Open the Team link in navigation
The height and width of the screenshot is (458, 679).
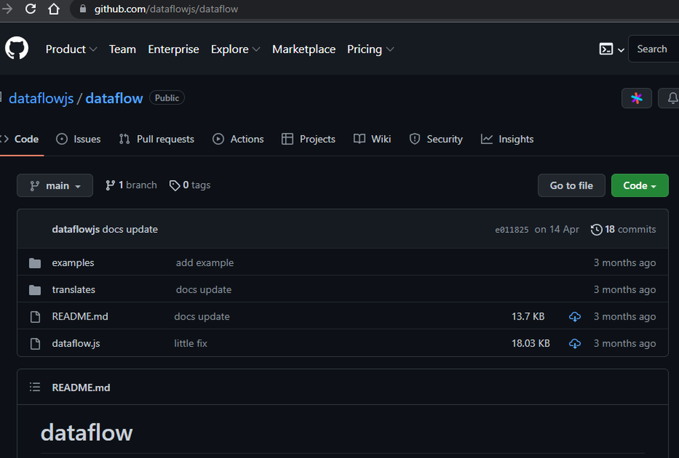(x=122, y=50)
